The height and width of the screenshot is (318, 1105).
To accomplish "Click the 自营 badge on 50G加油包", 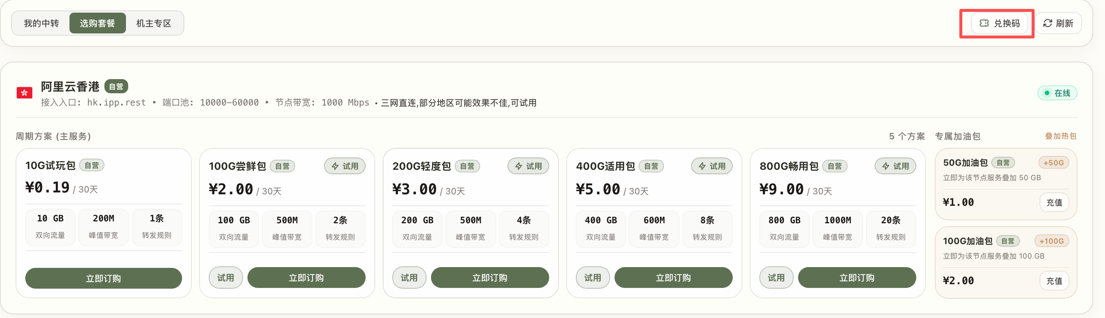I will pyautogui.click(x=1003, y=163).
